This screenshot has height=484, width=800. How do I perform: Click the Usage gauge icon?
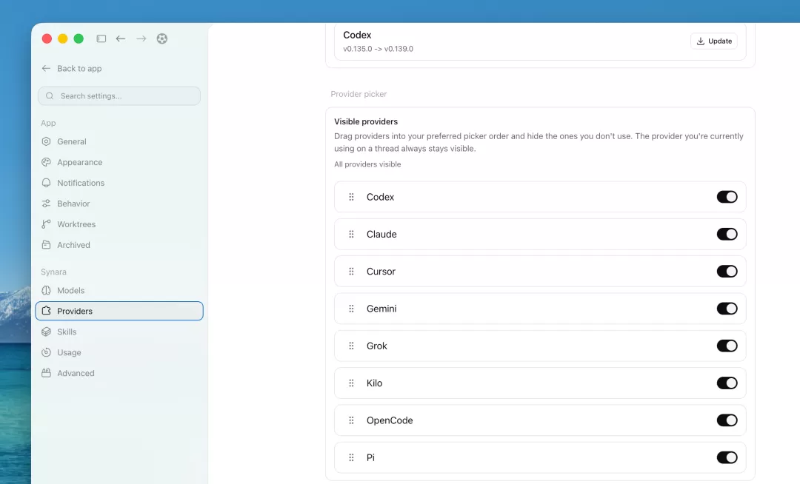pyautogui.click(x=46, y=352)
